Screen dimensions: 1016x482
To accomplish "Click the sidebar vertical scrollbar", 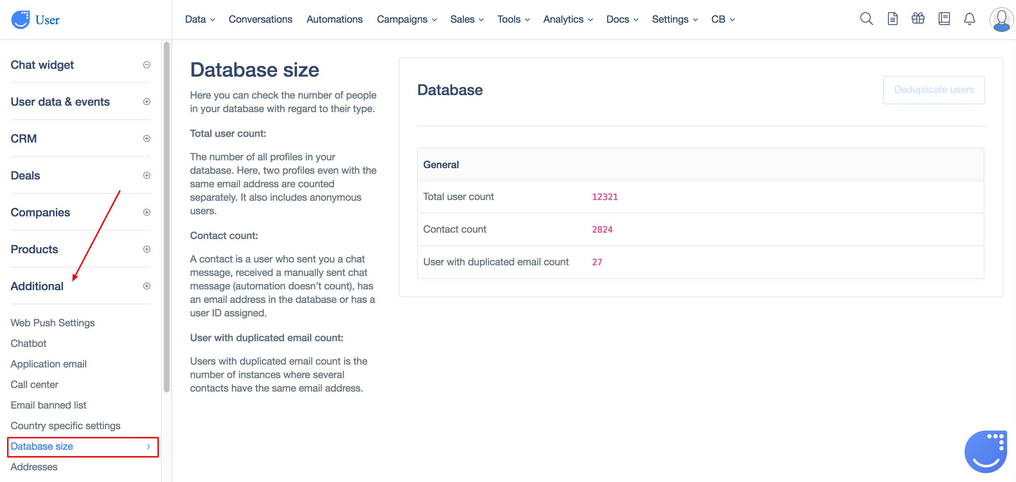I will [x=166, y=217].
